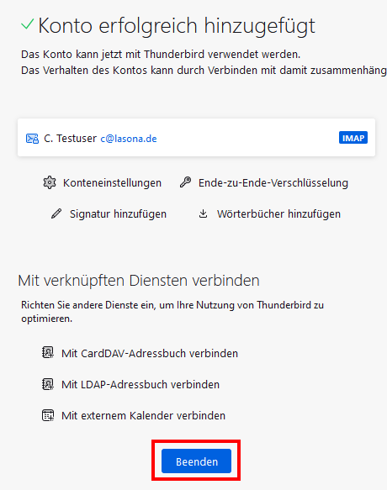The image size is (387, 490).
Task: Click the pencil icon for Signatur hinzufügen
Action: pyautogui.click(x=56, y=213)
